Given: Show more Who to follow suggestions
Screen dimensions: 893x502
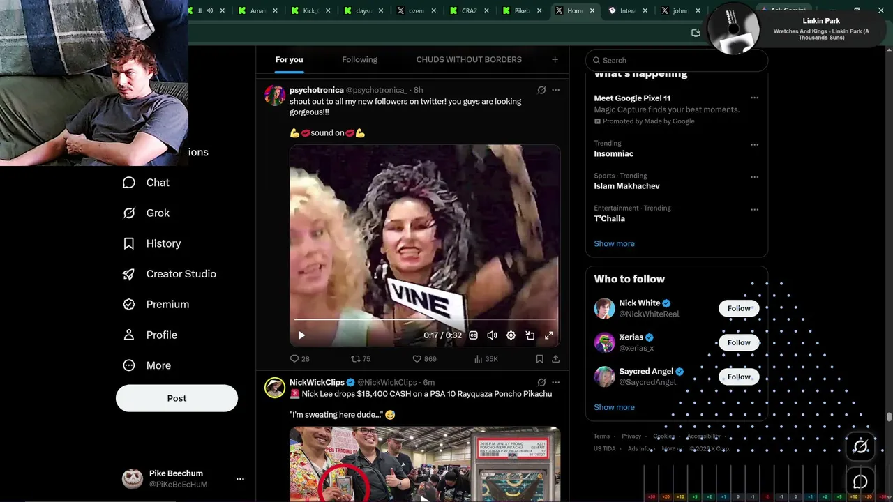Looking at the screenshot, I should point(614,407).
